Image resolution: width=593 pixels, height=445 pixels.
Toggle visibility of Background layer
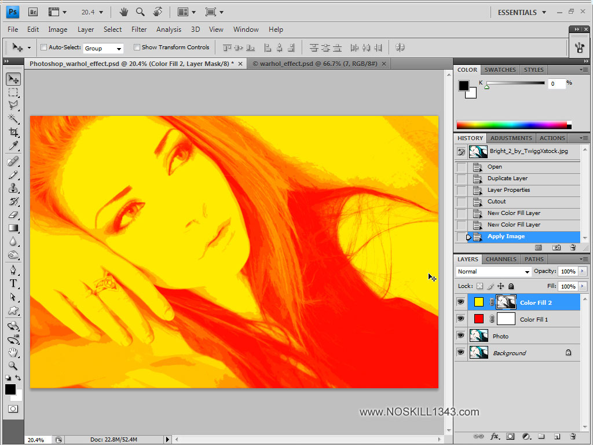coord(460,352)
